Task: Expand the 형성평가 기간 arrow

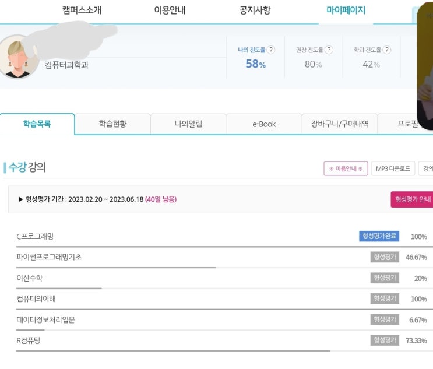Action: tap(21, 199)
